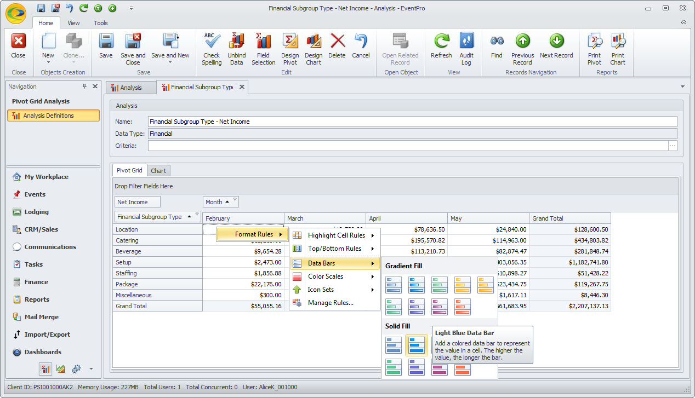Apply the solid fill Light Blue data bar
This screenshot has height=398, width=695.
tap(417, 345)
